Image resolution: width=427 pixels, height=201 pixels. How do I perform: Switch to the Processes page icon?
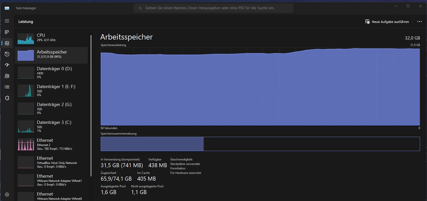tap(7, 32)
